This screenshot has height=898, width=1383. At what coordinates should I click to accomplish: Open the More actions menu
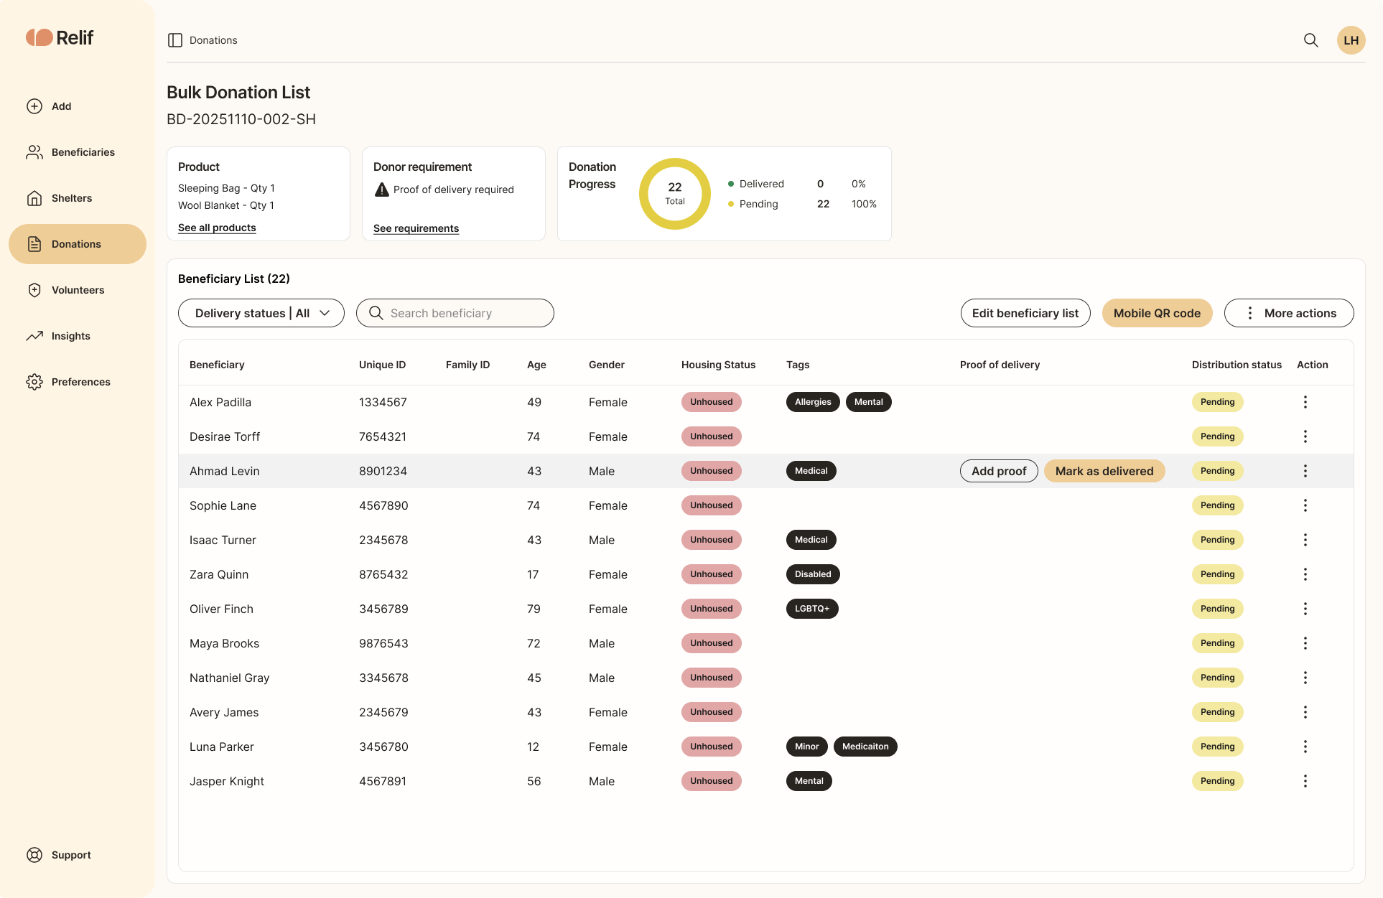(x=1289, y=313)
